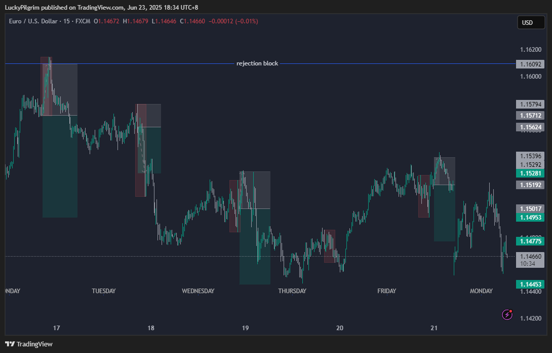Select the green 1.14775 level label
This screenshot has height=353, width=552.
tap(530, 241)
